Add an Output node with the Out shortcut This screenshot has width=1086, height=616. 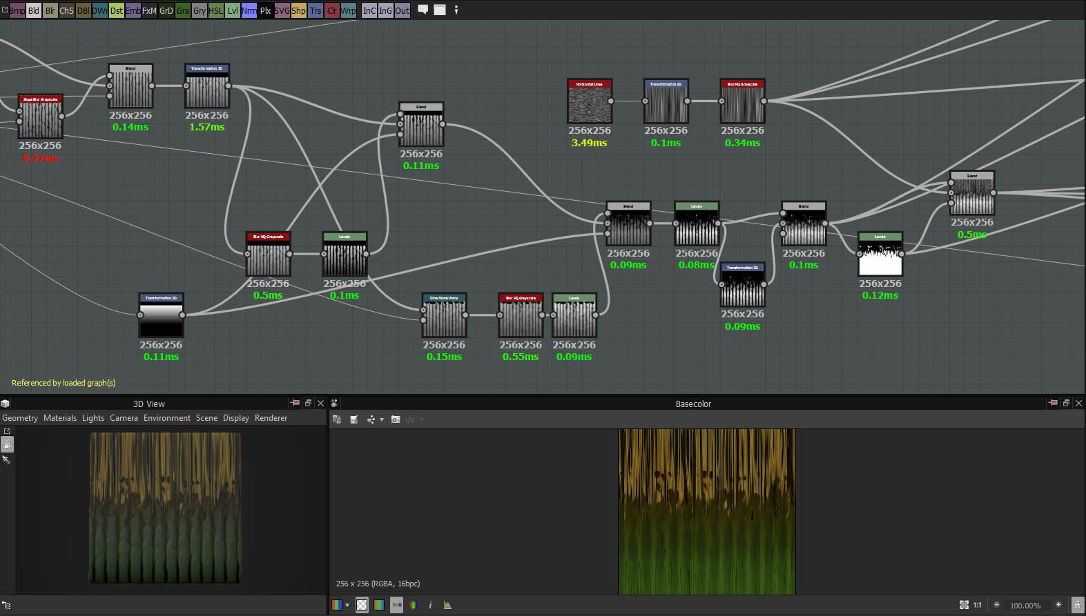(x=402, y=10)
